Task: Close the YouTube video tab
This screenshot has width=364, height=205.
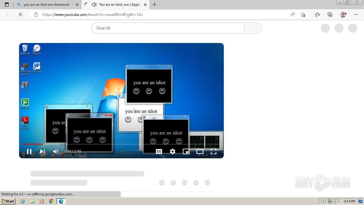Action: 145,5
